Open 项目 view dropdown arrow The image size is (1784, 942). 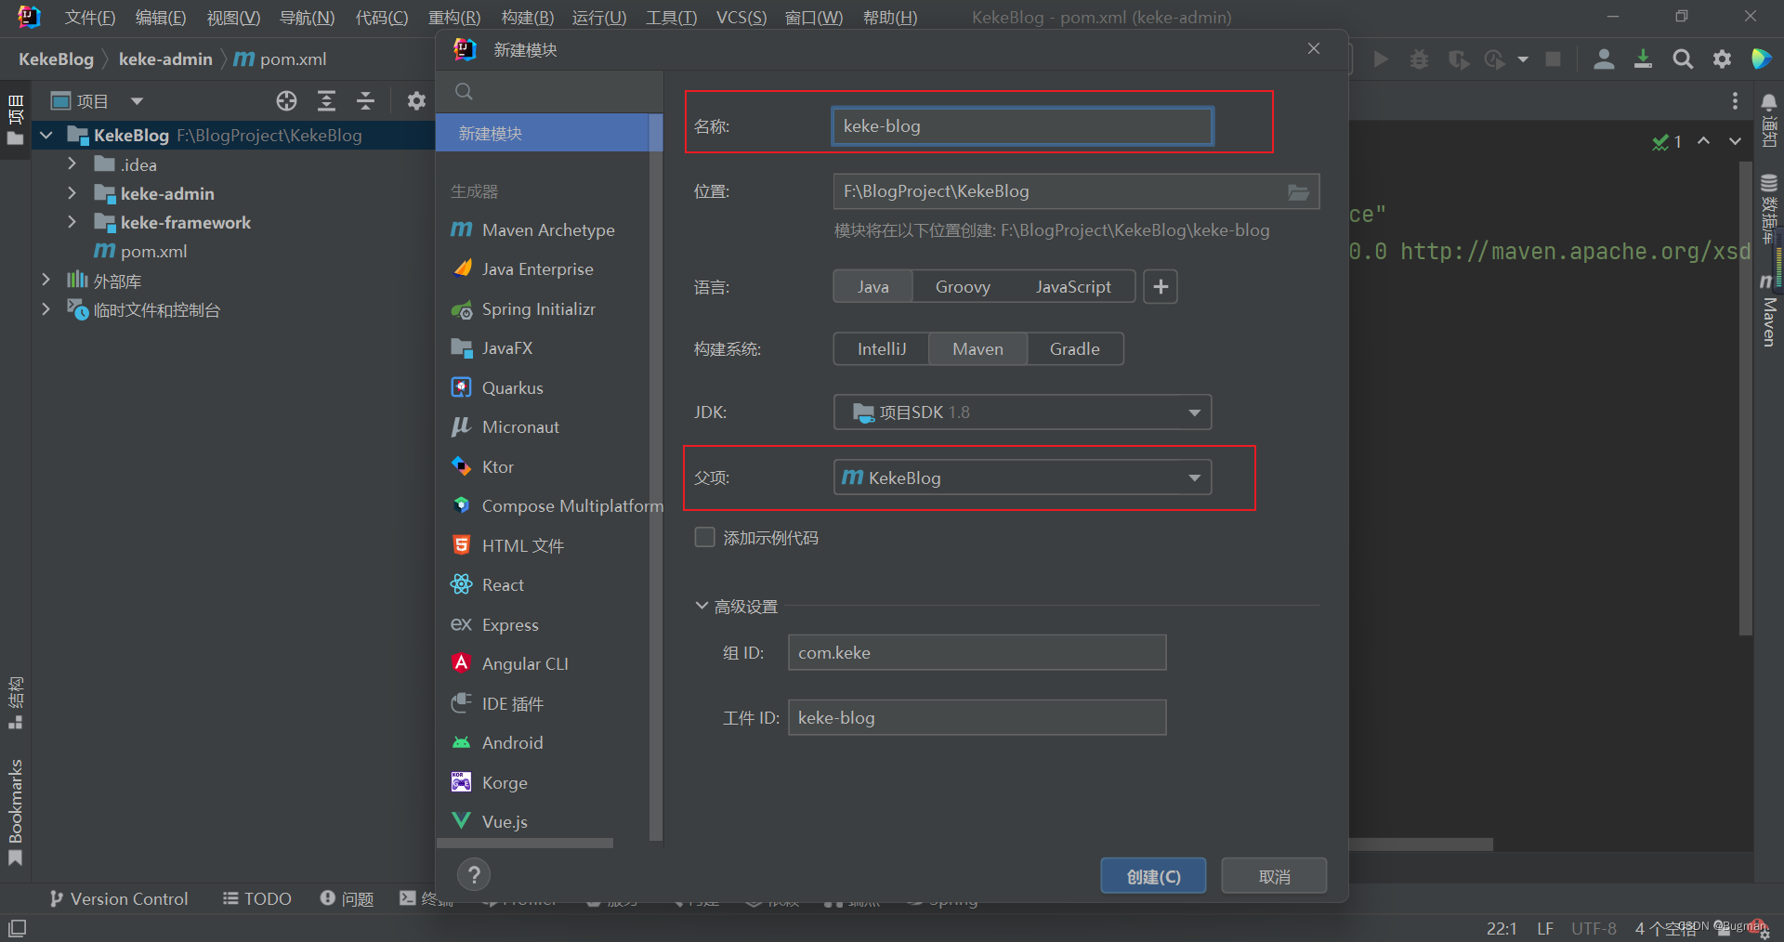[x=137, y=101]
